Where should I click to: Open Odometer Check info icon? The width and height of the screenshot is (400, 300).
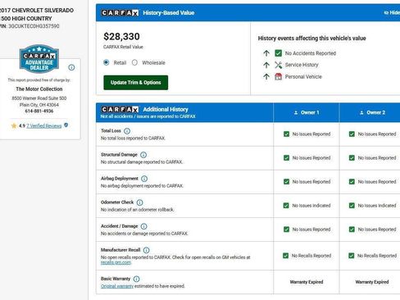click(x=139, y=202)
